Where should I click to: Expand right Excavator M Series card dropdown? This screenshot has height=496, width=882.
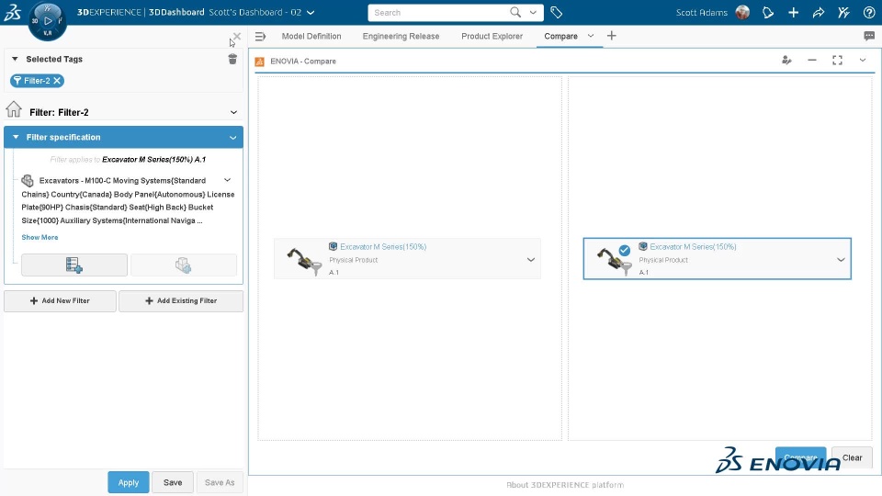coord(841,260)
